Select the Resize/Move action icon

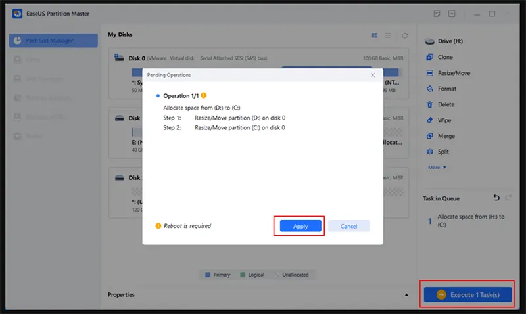[429, 73]
